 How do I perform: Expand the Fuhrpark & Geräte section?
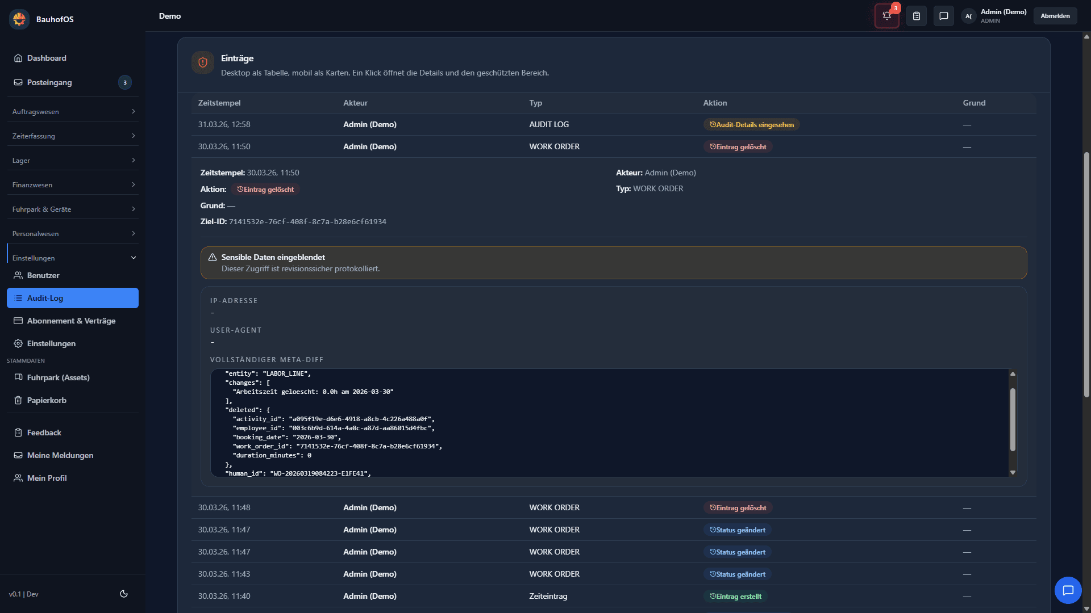73,209
